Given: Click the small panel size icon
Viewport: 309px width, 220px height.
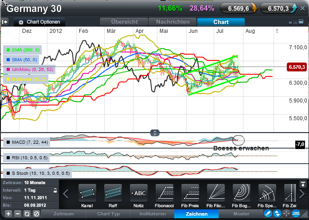Looking at the screenshot, I should pos(290,23).
